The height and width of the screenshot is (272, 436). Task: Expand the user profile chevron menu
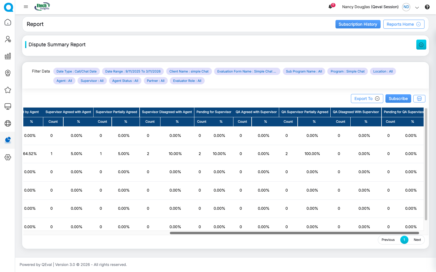[x=417, y=7]
